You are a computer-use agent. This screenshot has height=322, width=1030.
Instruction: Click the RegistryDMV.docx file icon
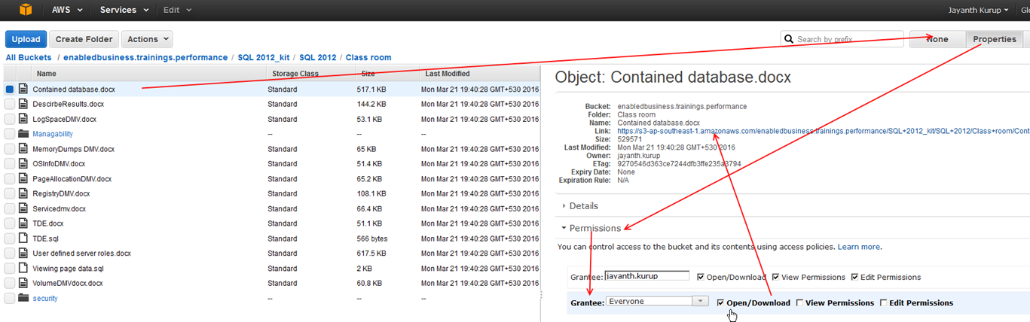tap(23, 193)
